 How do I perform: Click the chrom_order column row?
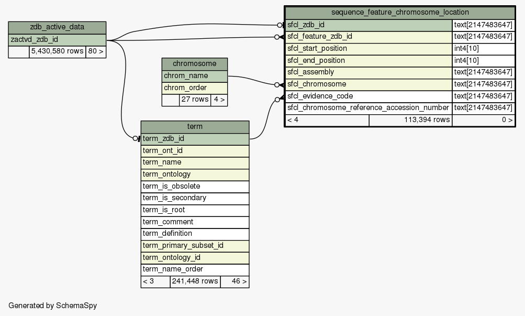pyautogui.click(x=195, y=88)
